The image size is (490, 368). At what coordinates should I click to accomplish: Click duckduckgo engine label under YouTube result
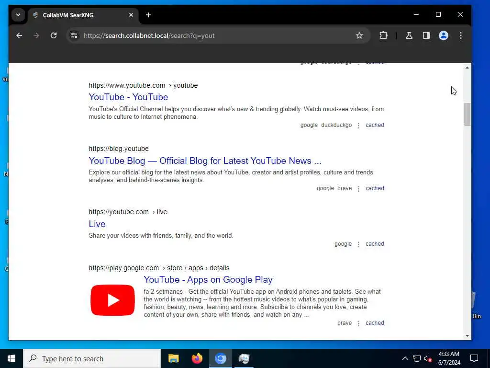[336, 125]
